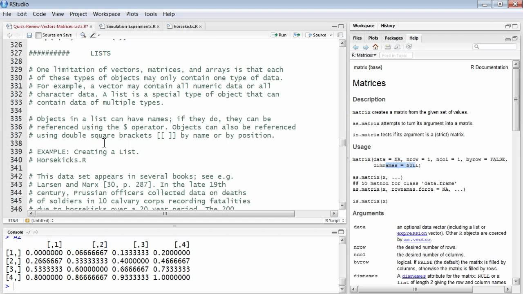Close the Simulation-Experiments.R tab
This screenshot has width=523, height=294.
click(159, 27)
